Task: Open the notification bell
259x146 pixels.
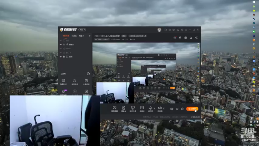Action: click(x=191, y=38)
